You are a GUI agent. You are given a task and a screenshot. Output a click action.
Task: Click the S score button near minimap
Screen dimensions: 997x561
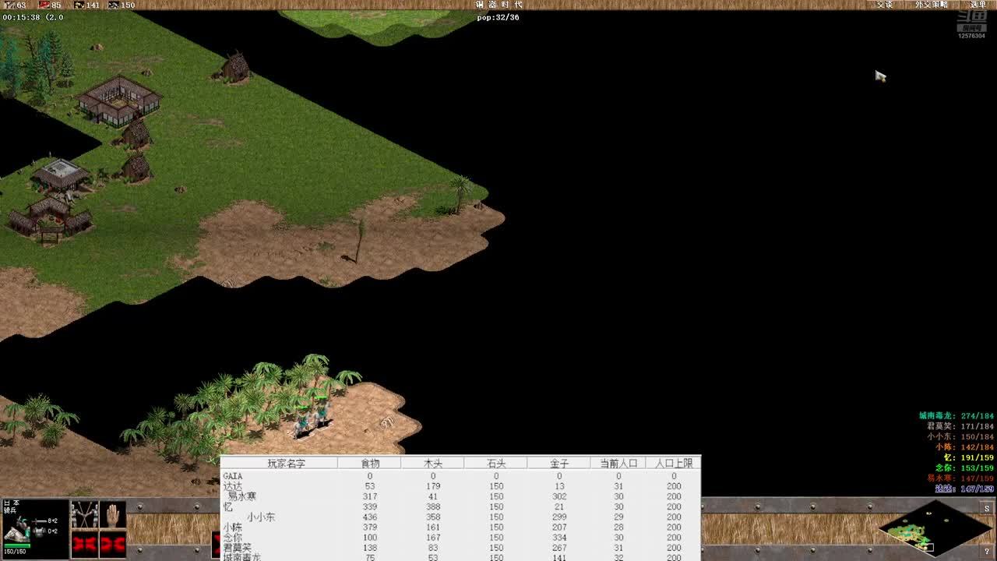pyautogui.click(x=987, y=509)
